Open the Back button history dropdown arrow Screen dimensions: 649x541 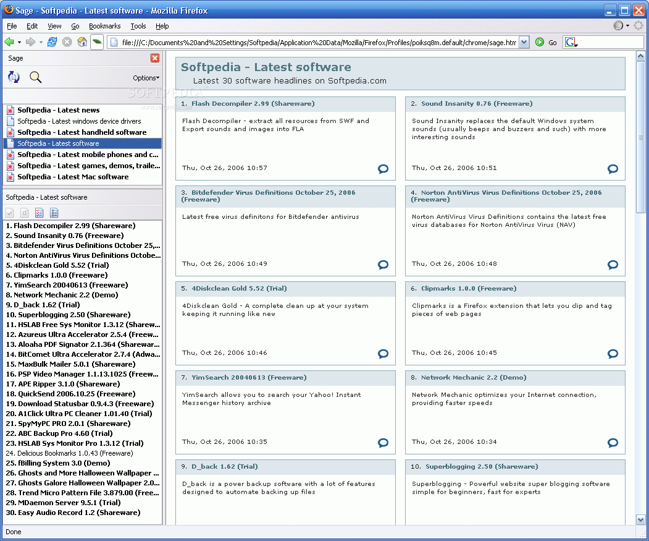[19, 42]
